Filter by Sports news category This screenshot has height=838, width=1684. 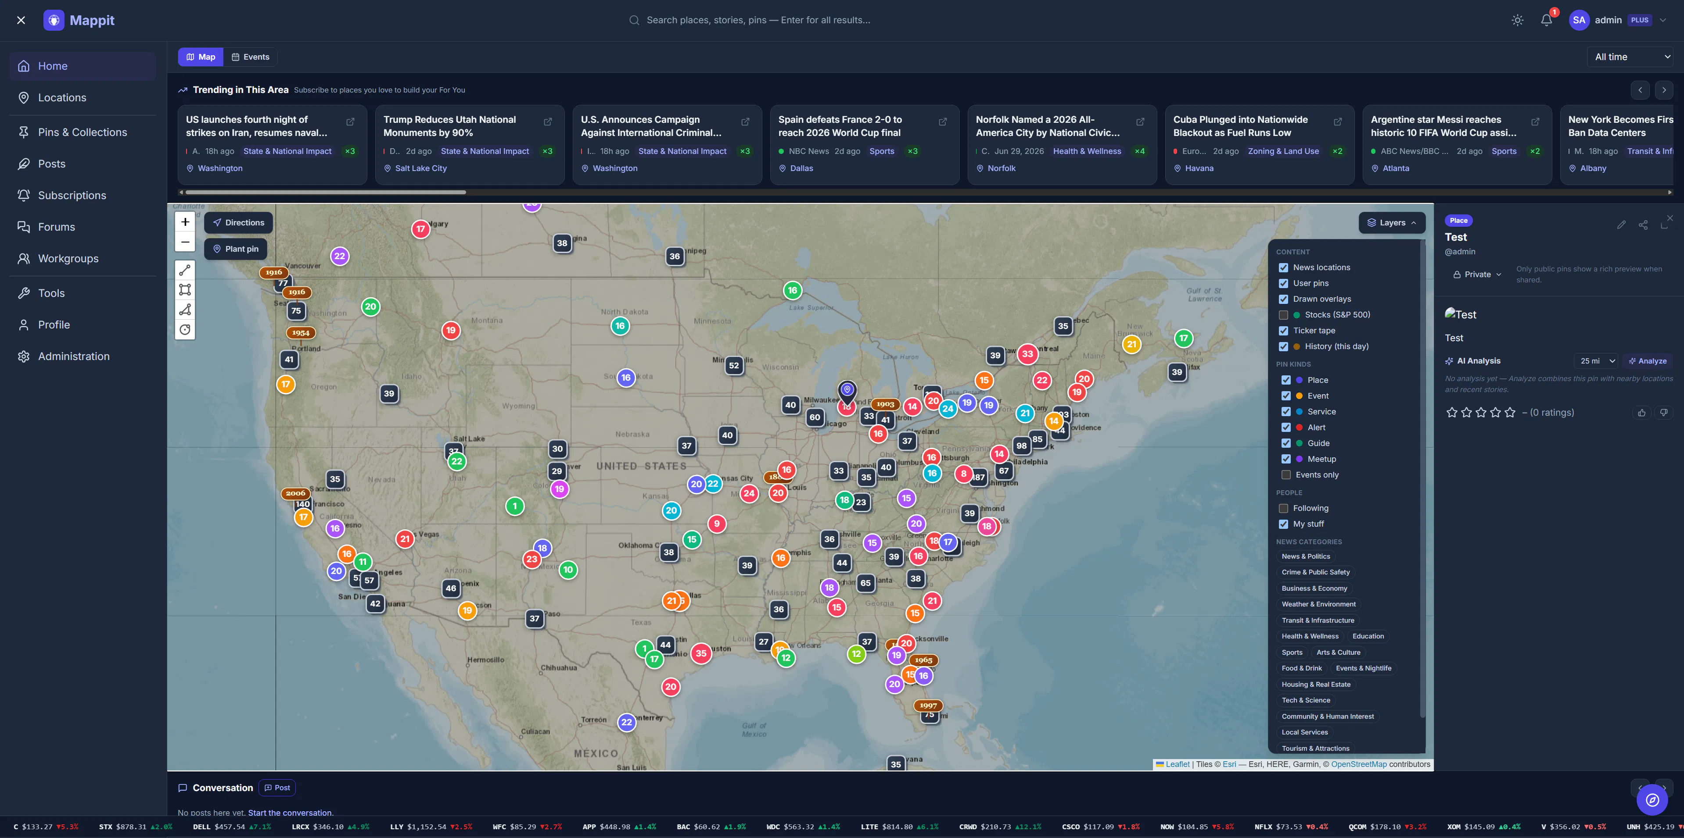[1292, 653]
